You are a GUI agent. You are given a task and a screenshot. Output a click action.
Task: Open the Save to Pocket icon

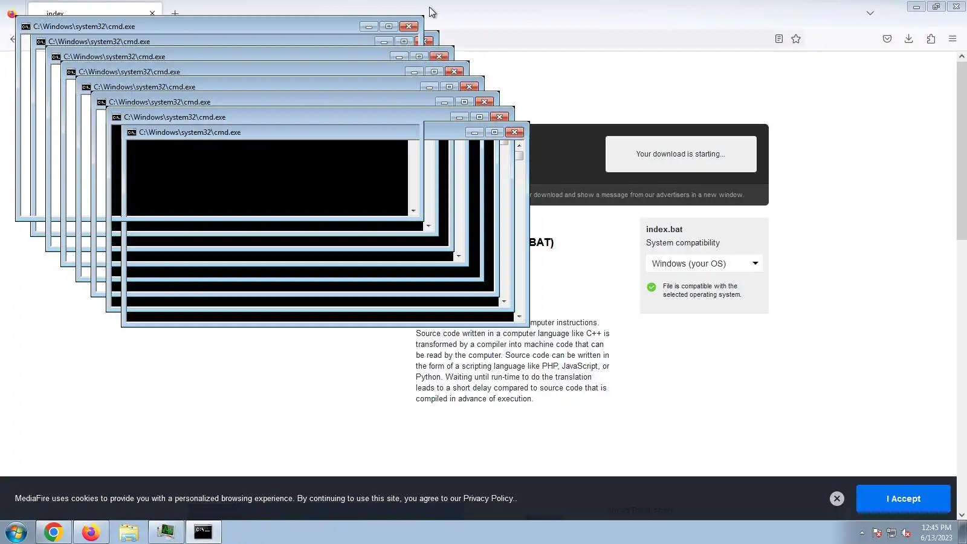click(x=887, y=39)
